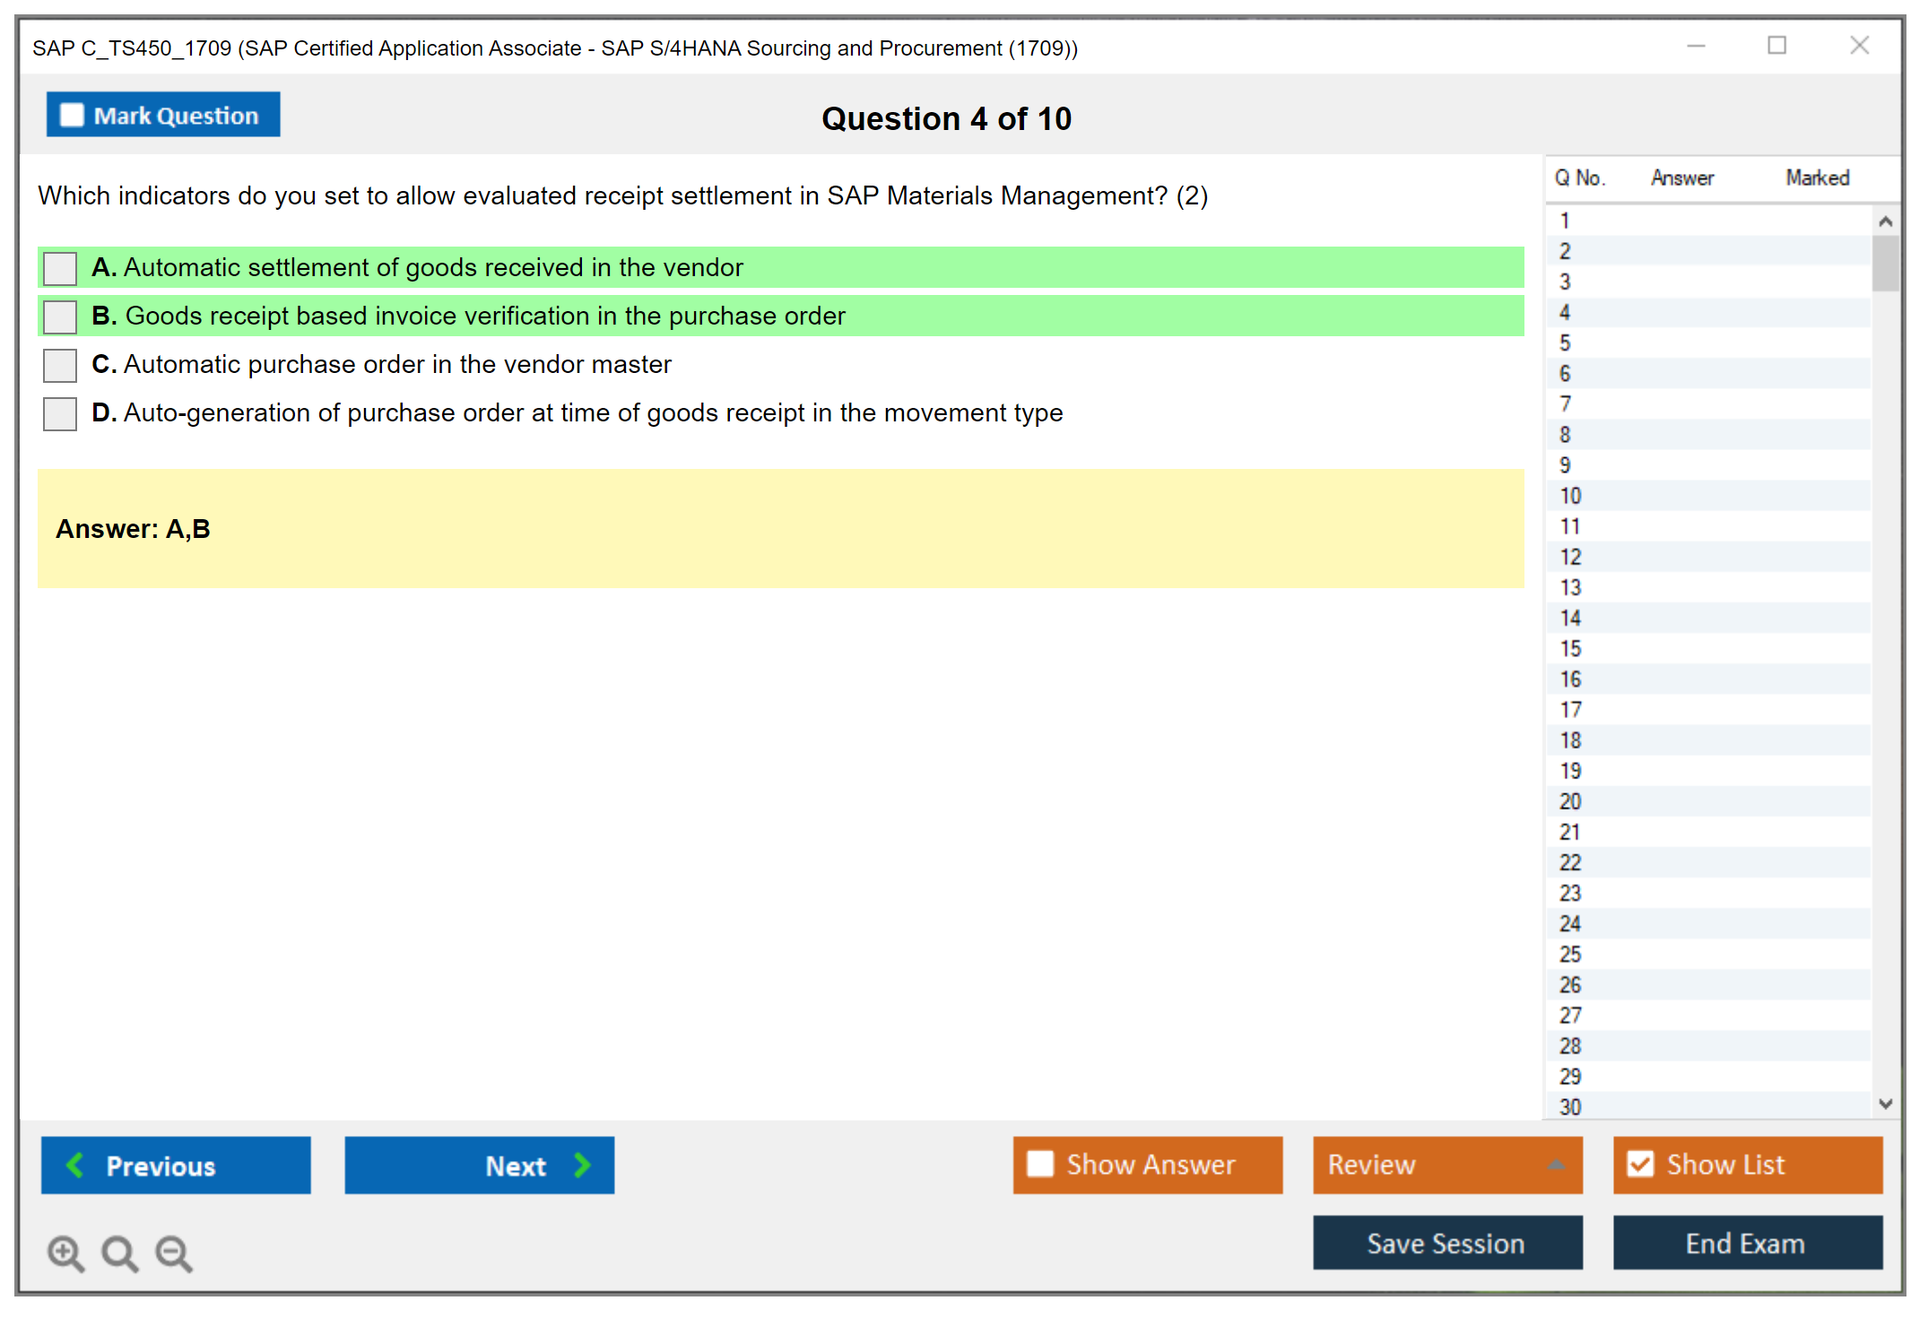This screenshot has height=1318, width=1928.
Task: Tick checkbox for answer A
Action: [60, 268]
